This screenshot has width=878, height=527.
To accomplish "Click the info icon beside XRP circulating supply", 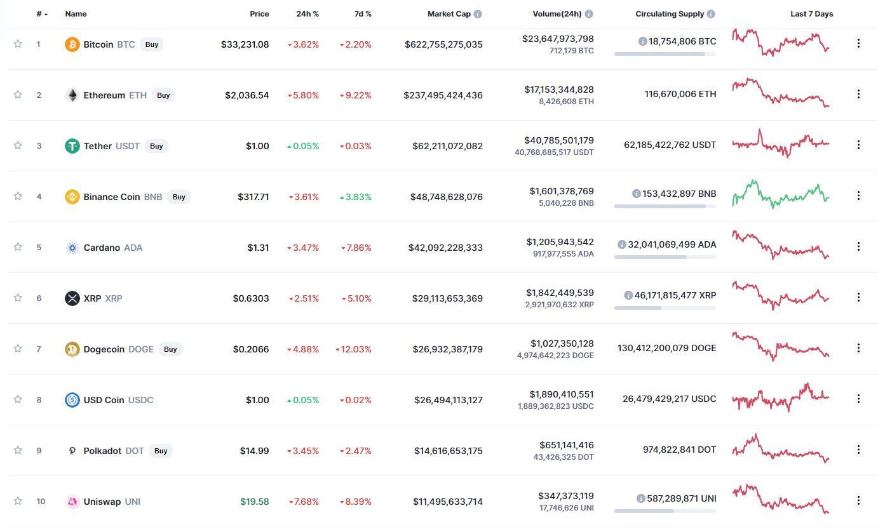I will click(x=628, y=295).
